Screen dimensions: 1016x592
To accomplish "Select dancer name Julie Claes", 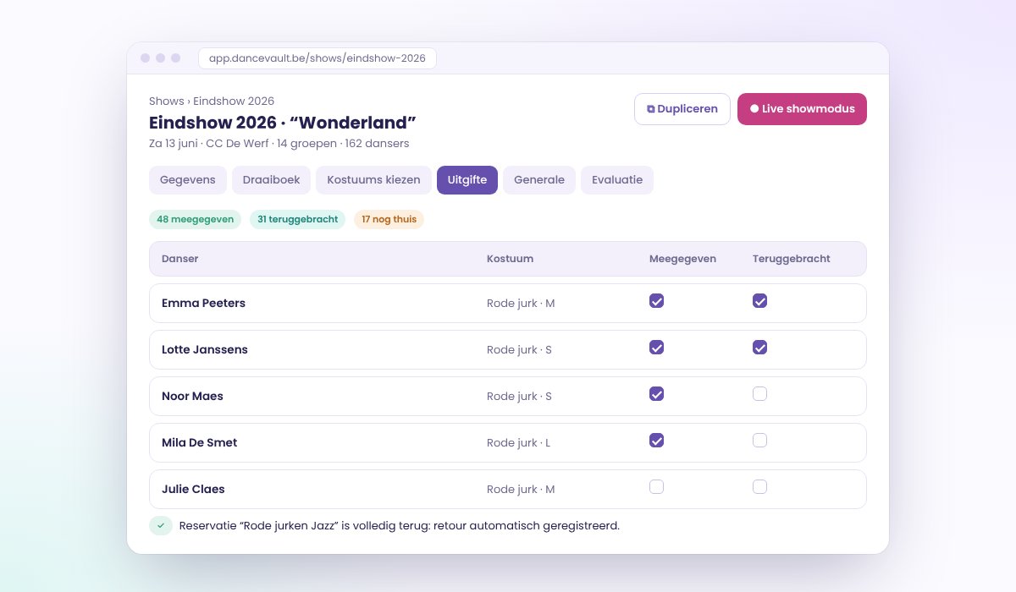I will 193,490.
